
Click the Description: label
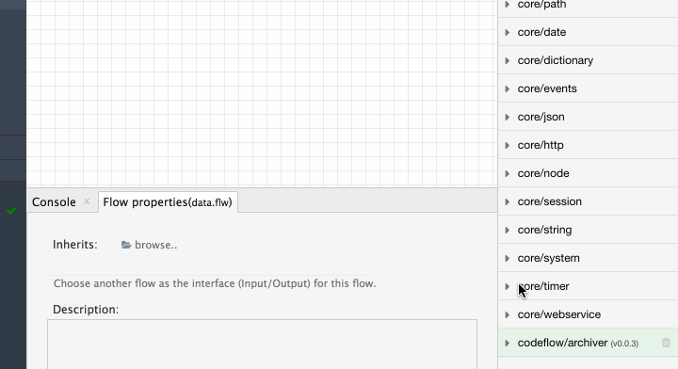click(86, 310)
